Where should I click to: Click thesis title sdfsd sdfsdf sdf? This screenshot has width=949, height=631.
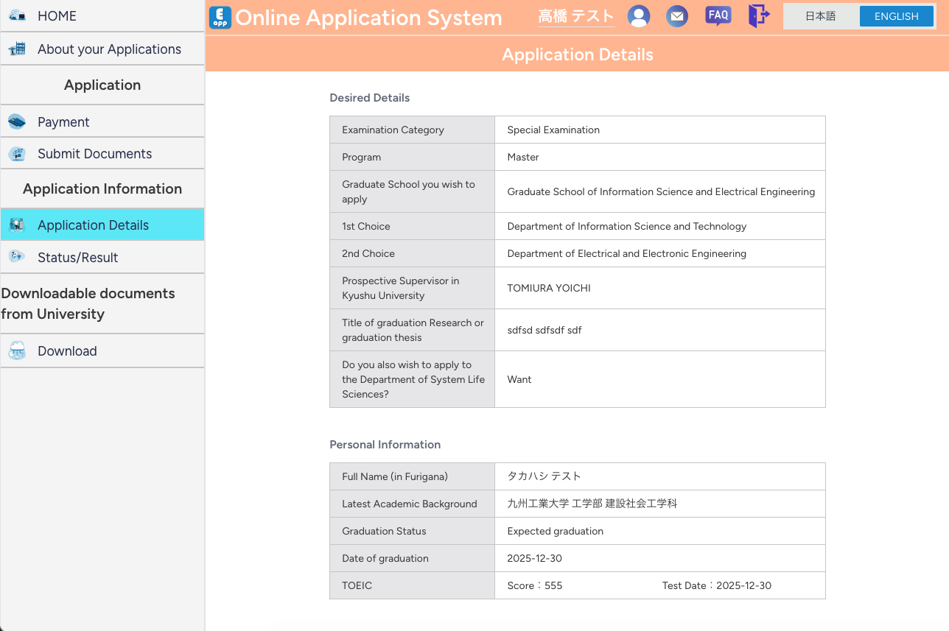point(544,330)
